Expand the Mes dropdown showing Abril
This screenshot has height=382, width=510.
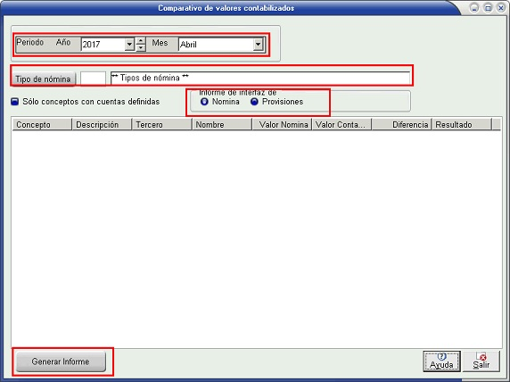click(x=258, y=45)
